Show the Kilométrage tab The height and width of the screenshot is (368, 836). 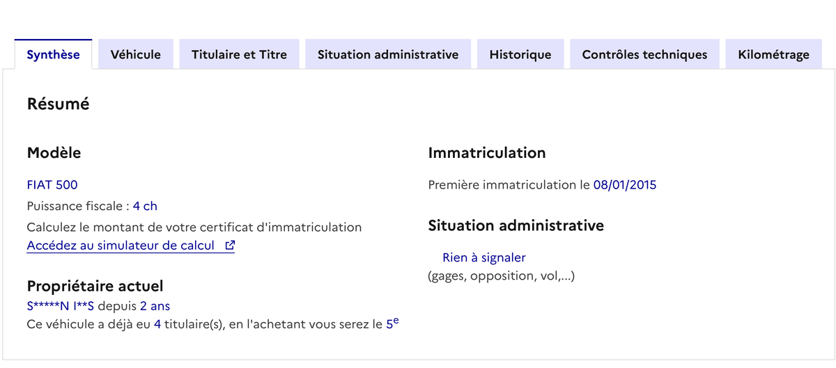click(774, 54)
